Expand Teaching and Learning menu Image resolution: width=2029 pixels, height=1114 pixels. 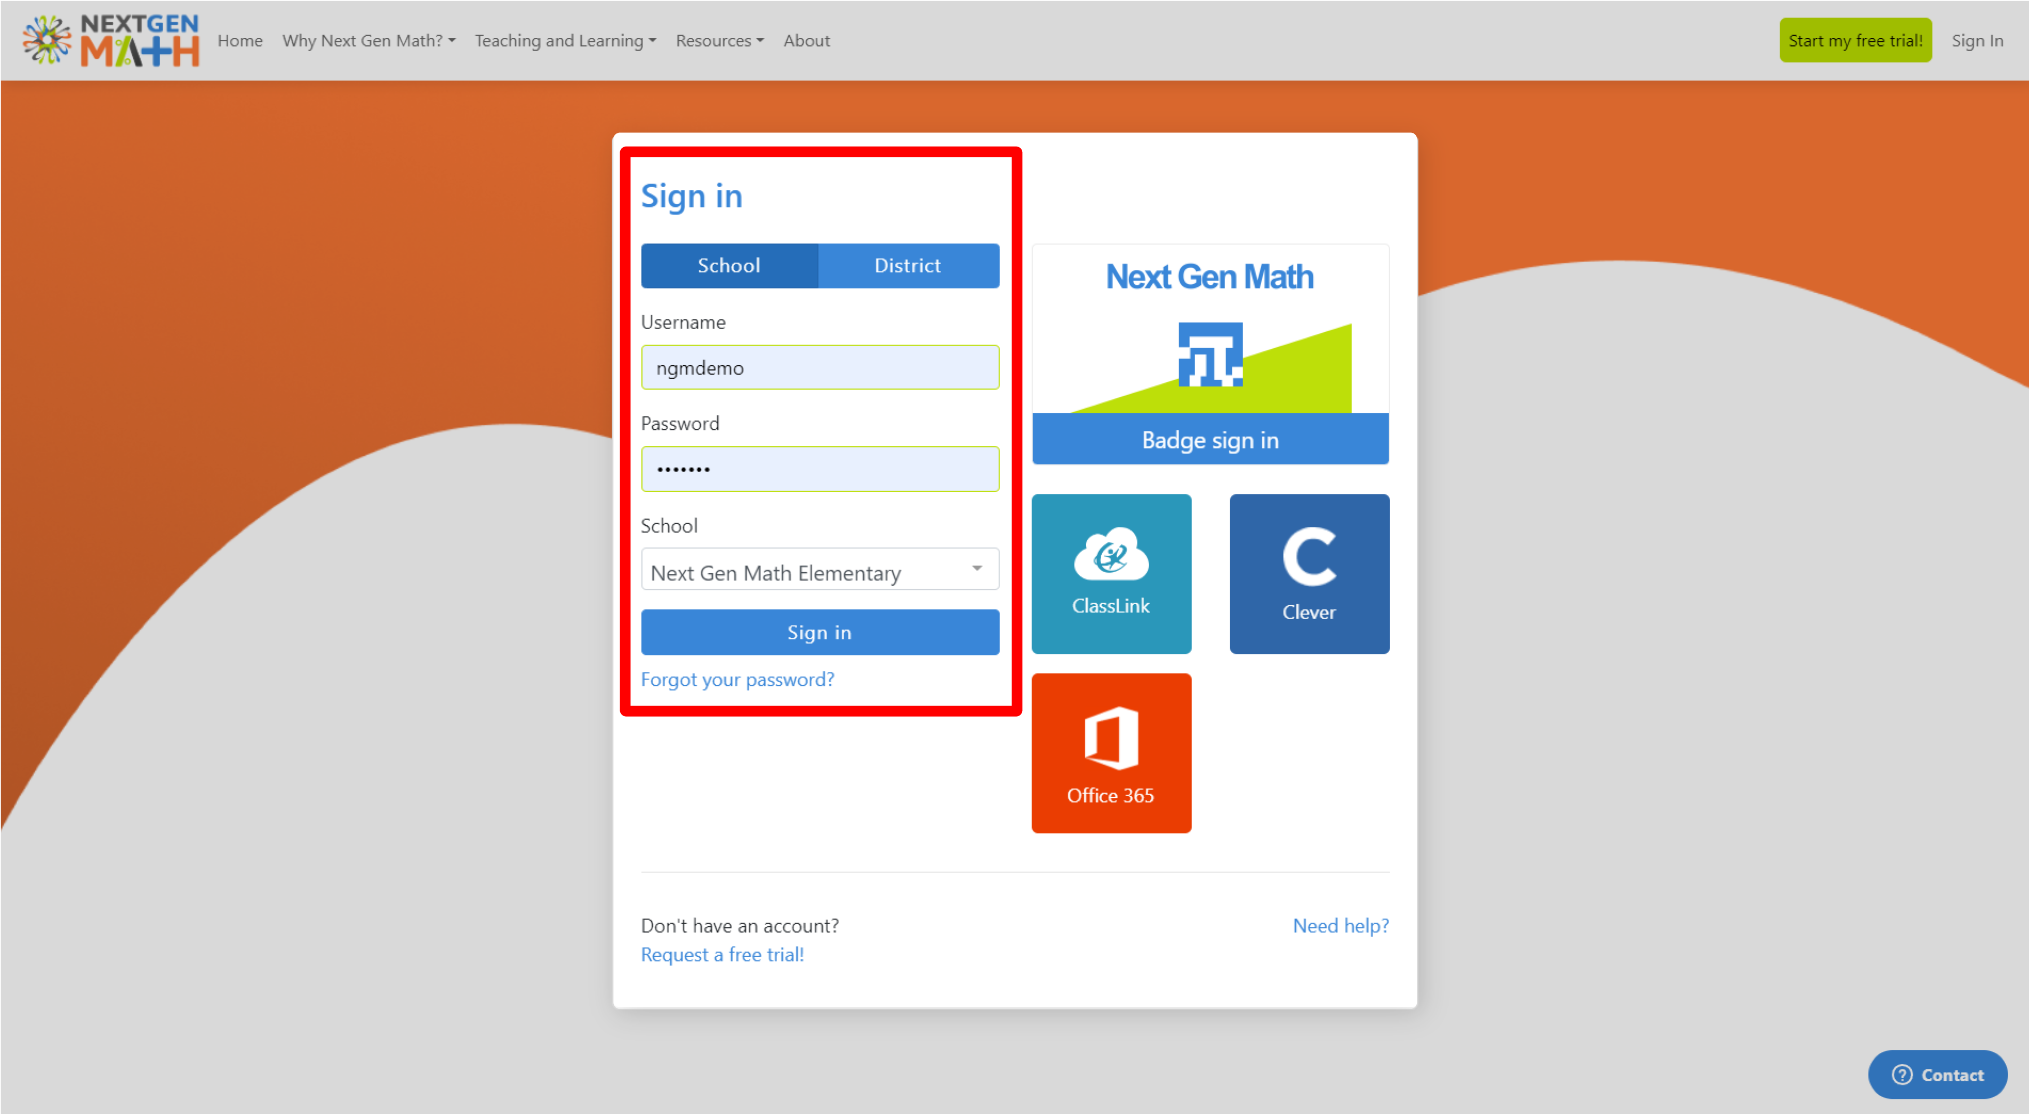[x=565, y=40]
